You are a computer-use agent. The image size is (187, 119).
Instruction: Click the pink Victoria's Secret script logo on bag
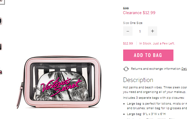pyautogui.click(x=61, y=87)
